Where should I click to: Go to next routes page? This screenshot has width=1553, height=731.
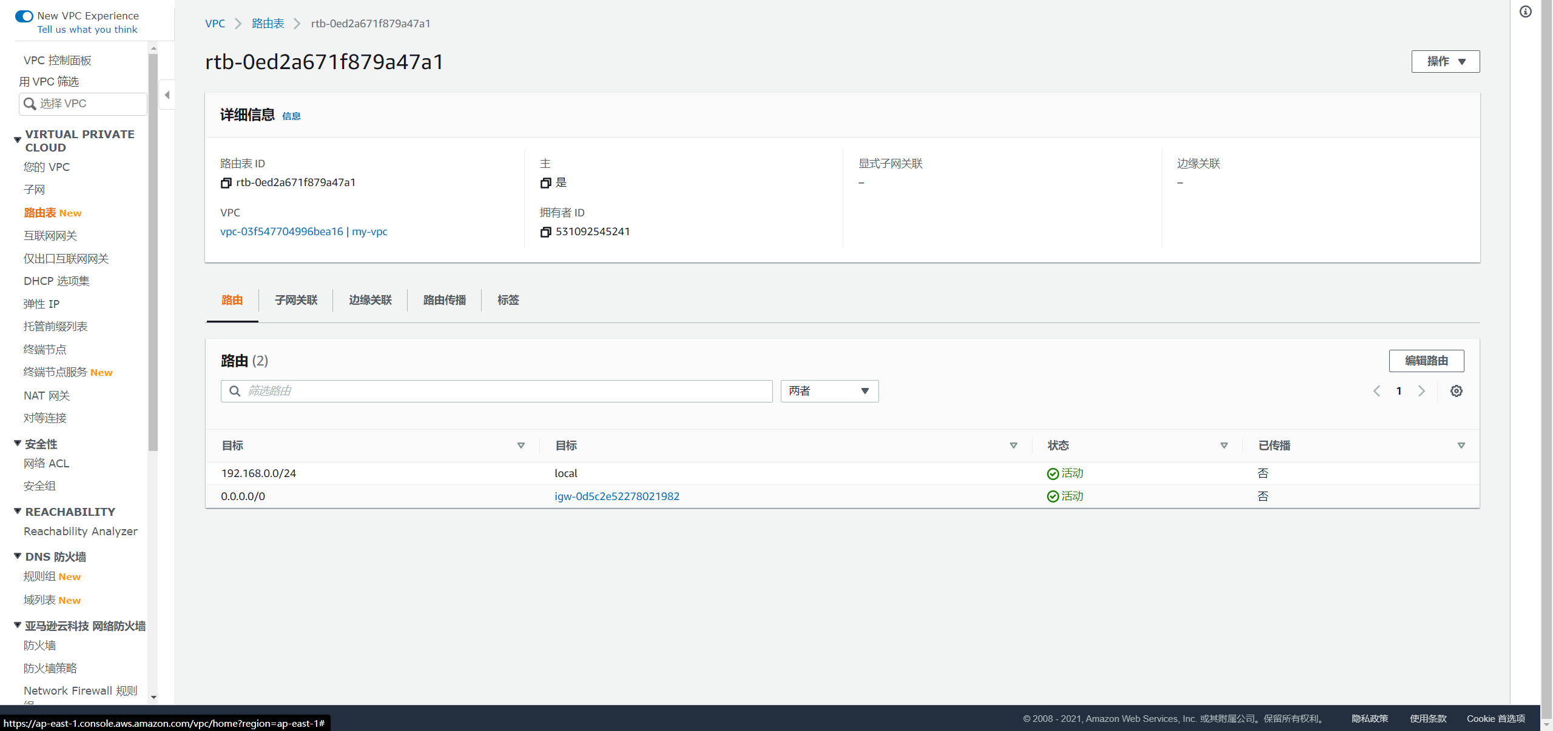[x=1421, y=391]
